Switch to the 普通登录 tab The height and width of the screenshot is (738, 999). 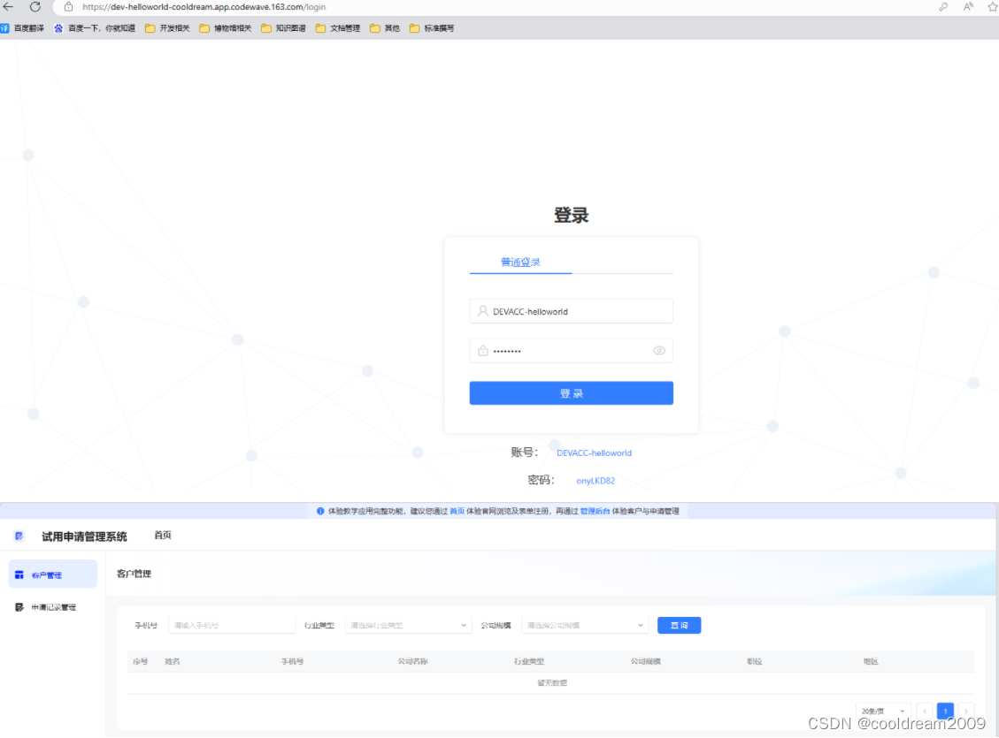click(x=520, y=262)
